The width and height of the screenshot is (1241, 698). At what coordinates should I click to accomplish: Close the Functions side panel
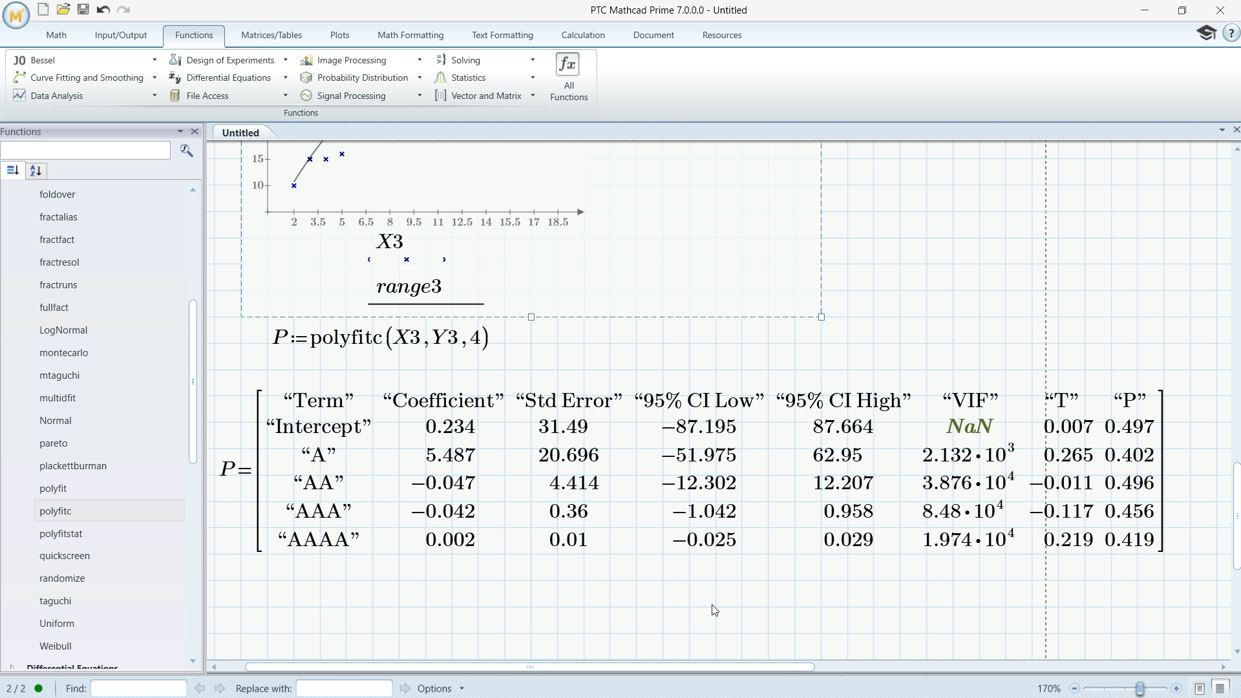195,131
